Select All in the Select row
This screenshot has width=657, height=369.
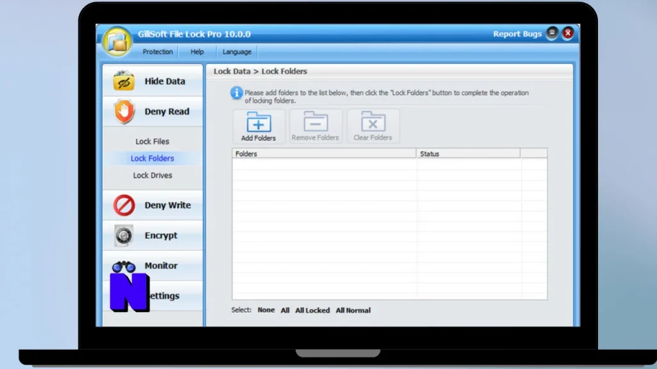(x=285, y=311)
